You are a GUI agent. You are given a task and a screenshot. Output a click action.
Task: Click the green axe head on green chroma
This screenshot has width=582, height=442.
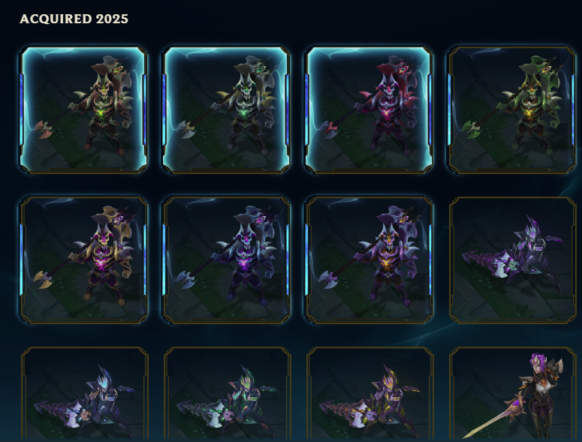(x=471, y=129)
